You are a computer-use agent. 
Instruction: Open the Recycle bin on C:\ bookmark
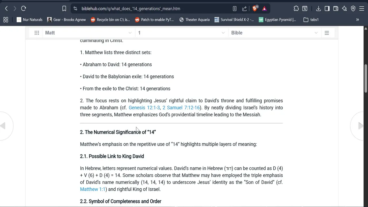(110, 20)
